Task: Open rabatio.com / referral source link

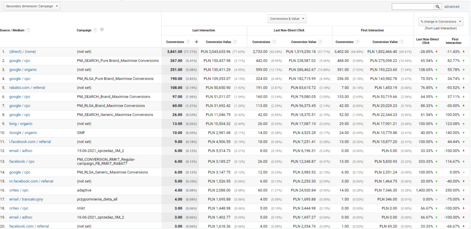Action: tap(27, 88)
